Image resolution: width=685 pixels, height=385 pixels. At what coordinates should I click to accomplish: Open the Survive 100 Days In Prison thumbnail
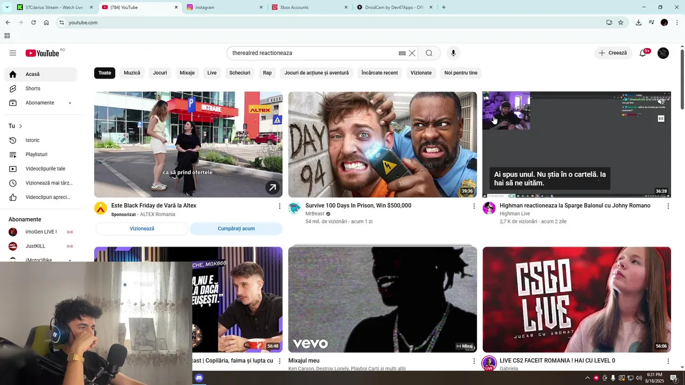(x=383, y=144)
